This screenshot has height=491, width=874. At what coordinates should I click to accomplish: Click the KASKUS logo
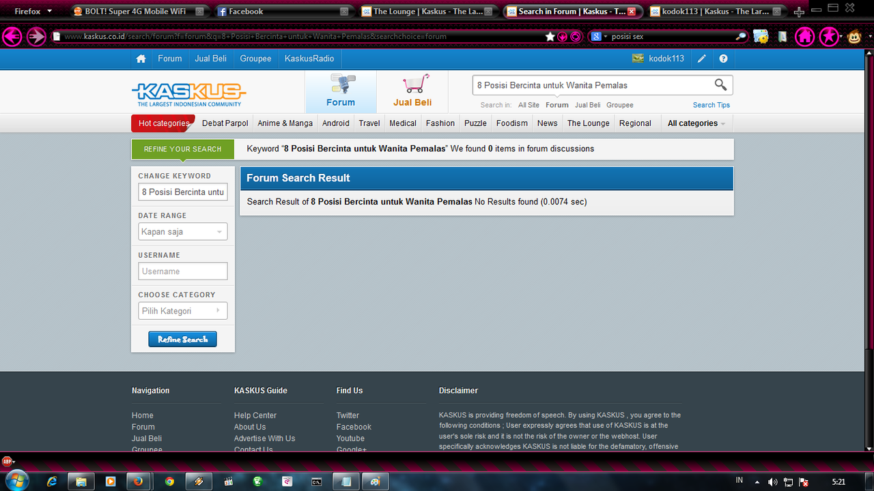click(189, 94)
